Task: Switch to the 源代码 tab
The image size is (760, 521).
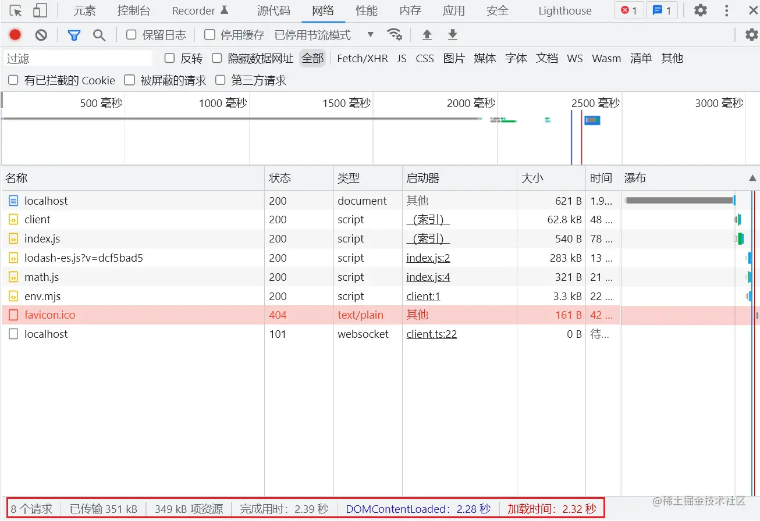Action: [x=274, y=10]
